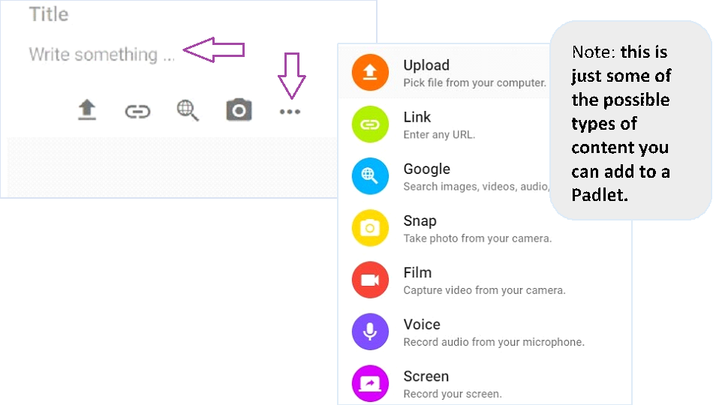Choose the Snap menu entry
This screenshot has width=716, height=405.
[x=485, y=227]
